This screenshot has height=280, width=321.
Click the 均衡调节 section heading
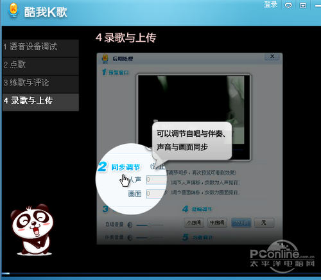(x=202, y=238)
